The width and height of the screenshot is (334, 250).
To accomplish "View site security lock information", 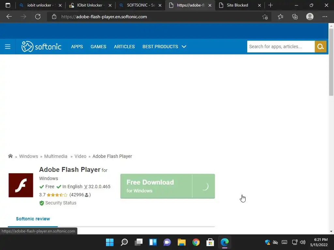I will click(x=54, y=17).
